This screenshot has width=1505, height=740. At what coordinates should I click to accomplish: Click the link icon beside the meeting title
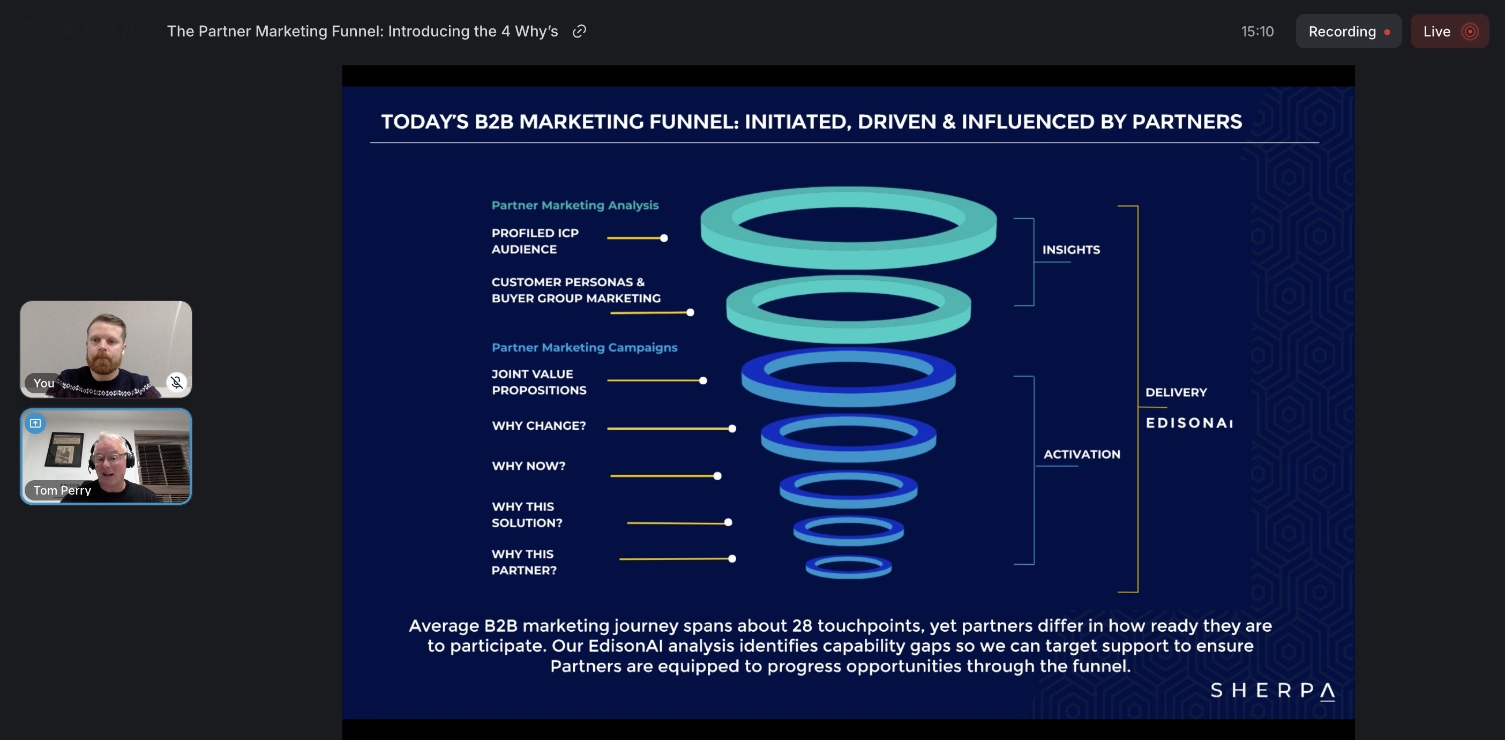(x=579, y=31)
